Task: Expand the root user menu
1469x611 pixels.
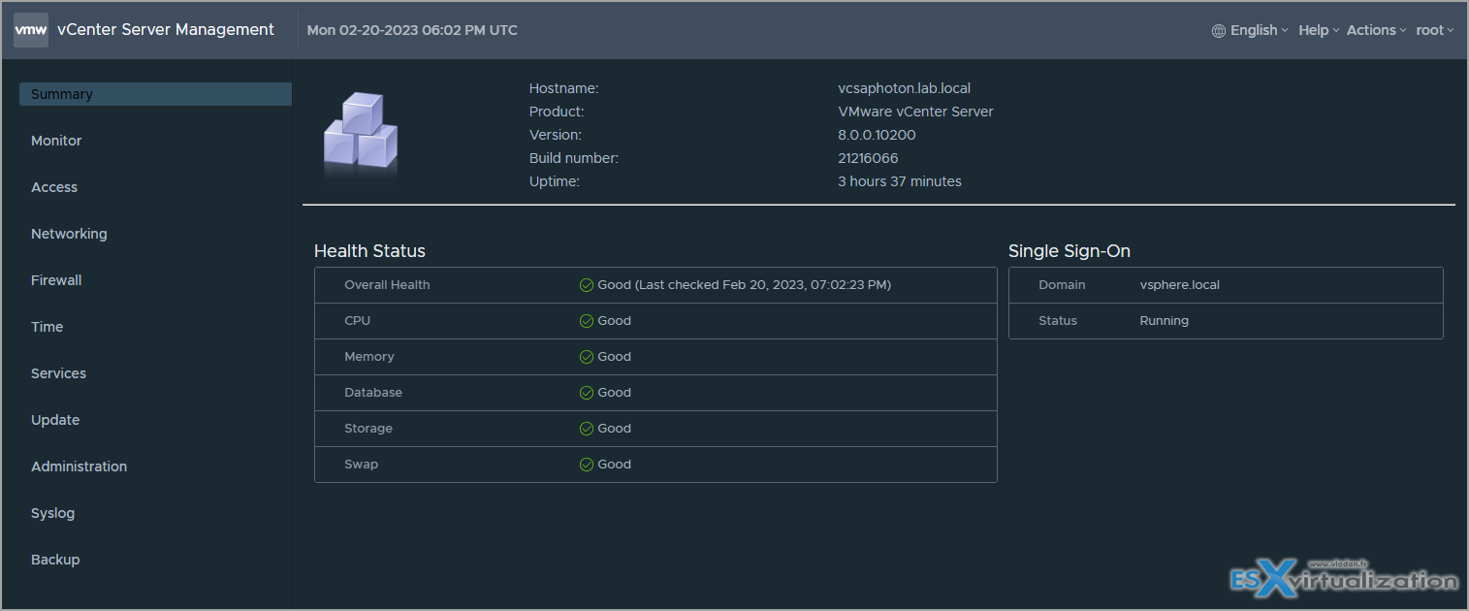Action: [x=1434, y=30]
